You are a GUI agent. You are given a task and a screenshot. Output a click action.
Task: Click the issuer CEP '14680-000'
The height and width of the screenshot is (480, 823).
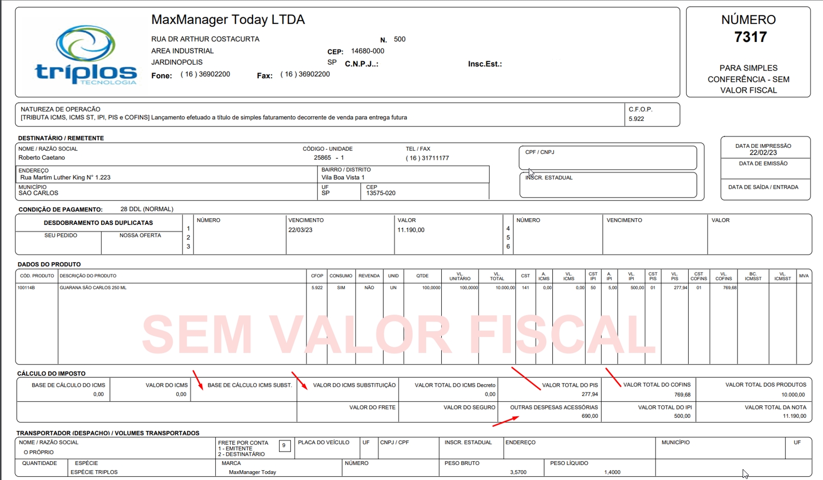(x=368, y=51)
